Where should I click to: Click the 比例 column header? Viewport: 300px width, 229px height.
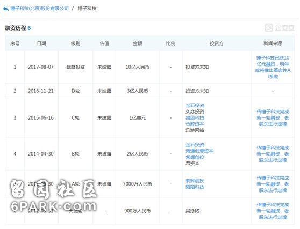(x=170, y=43)
